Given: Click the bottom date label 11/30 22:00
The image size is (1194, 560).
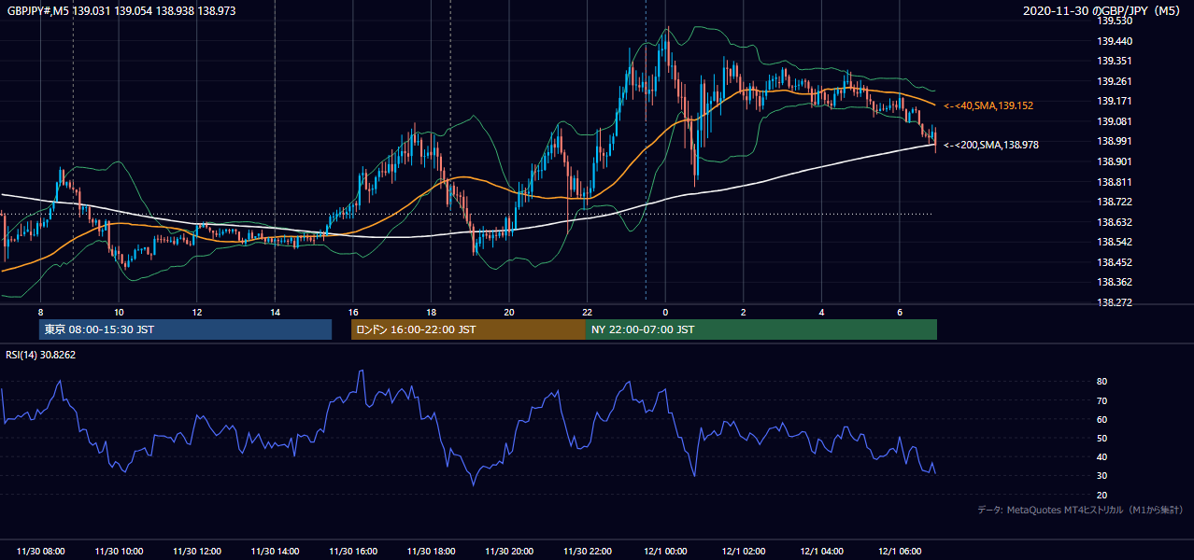Looking at the screenshot, I should (x=588, y=552).
